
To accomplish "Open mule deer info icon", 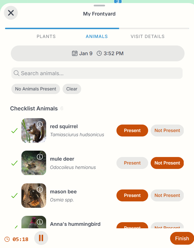I will (40, 157).
